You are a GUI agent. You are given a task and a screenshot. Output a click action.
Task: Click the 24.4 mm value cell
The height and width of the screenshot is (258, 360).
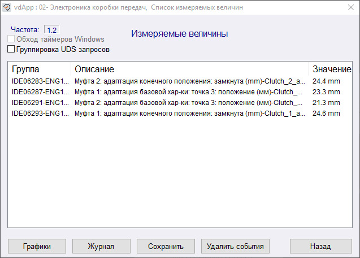(326, 81)
